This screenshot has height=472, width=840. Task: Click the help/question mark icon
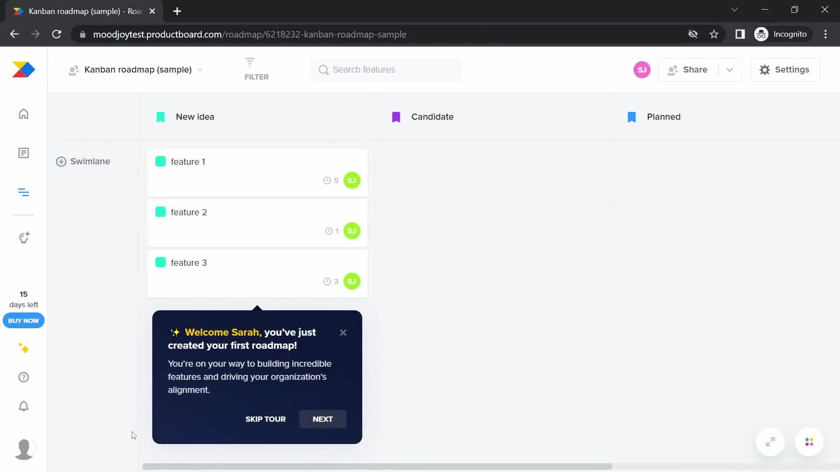point(23,378)
